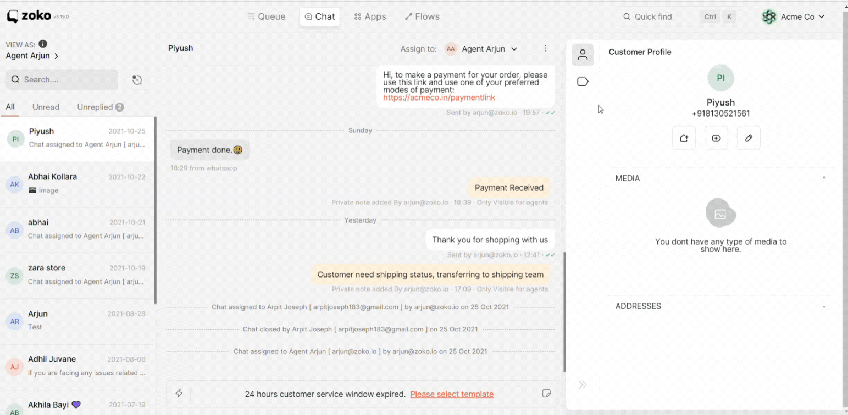Image resolution: width=848 pixels, height=415 pixels.
Task: Click the private note icon in composer
Action: point(546,393)
